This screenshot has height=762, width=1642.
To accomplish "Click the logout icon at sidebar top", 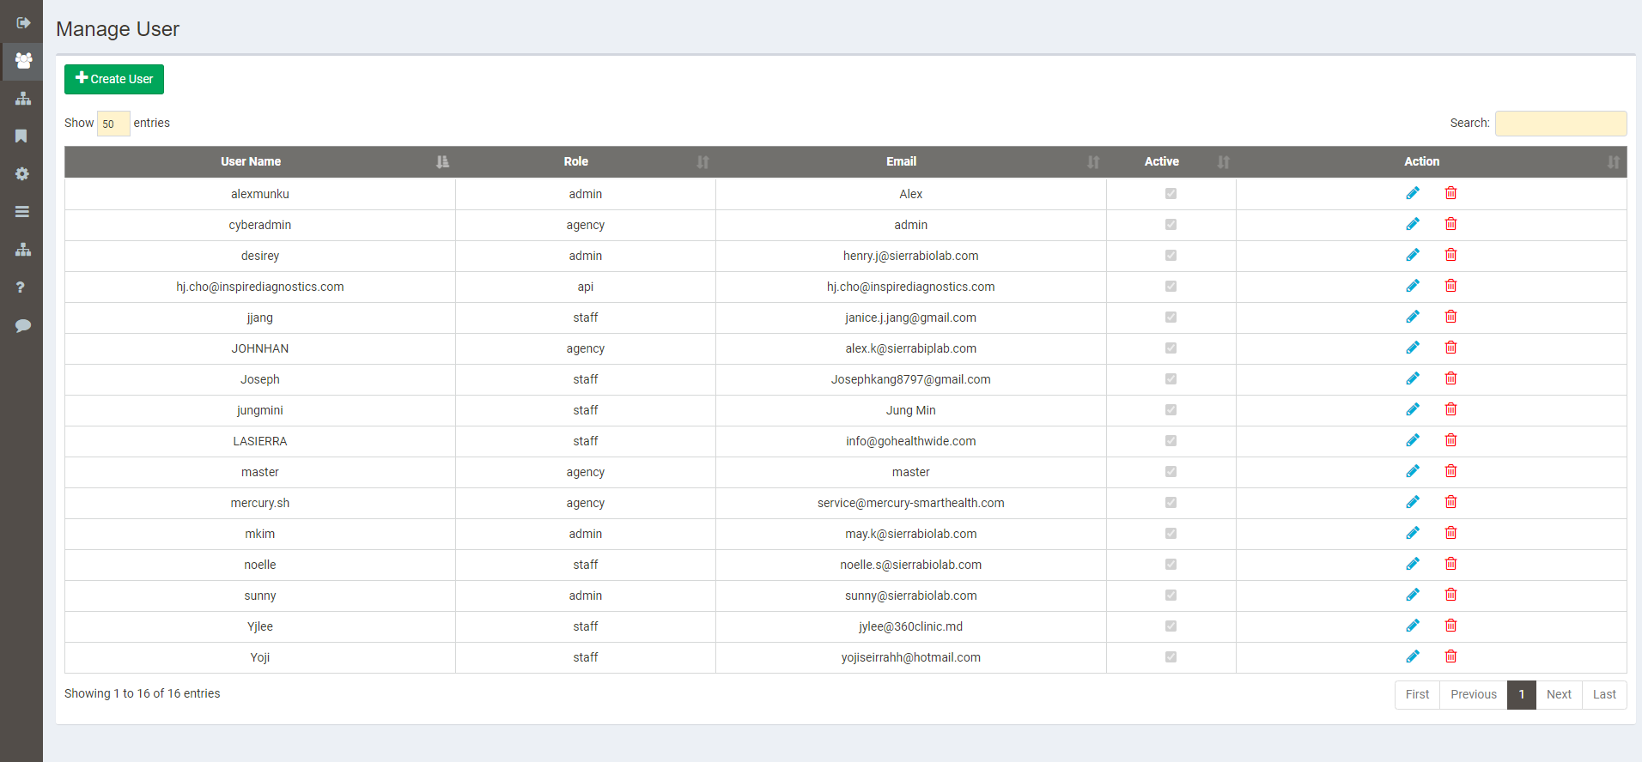I will point(23,23).
